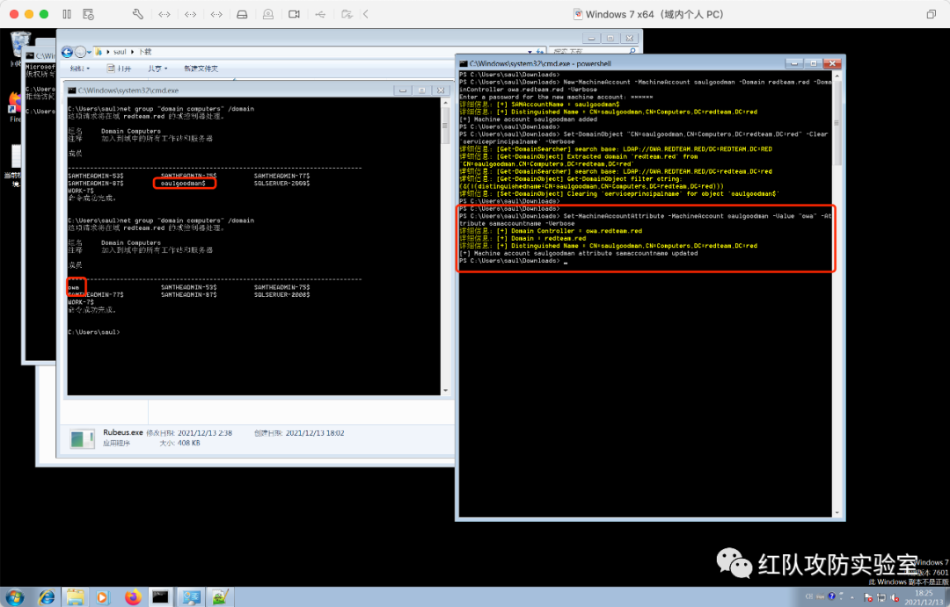Screen dimensions: 950x607
Task: Click the 新建文件夹 toolbar button
Action: point(201,69)
